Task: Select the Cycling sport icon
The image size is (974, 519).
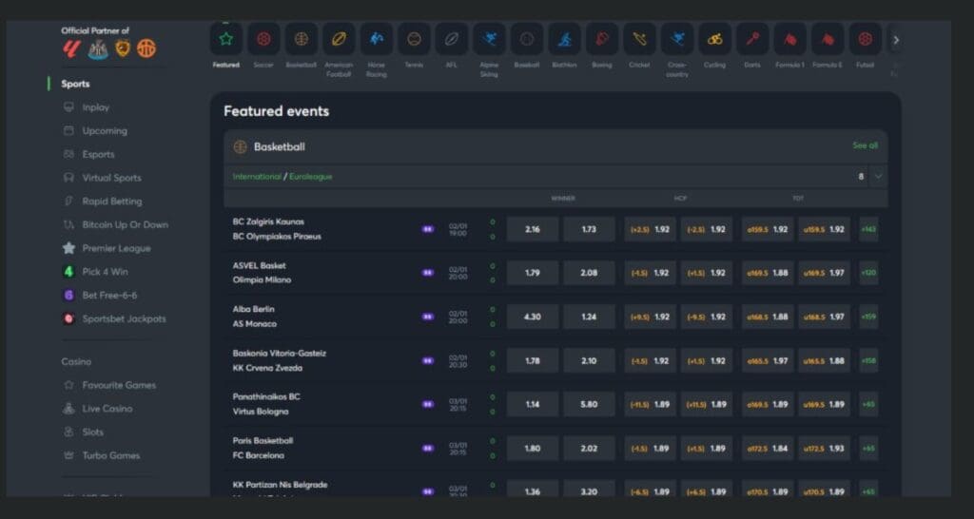Action: (715, 39)
